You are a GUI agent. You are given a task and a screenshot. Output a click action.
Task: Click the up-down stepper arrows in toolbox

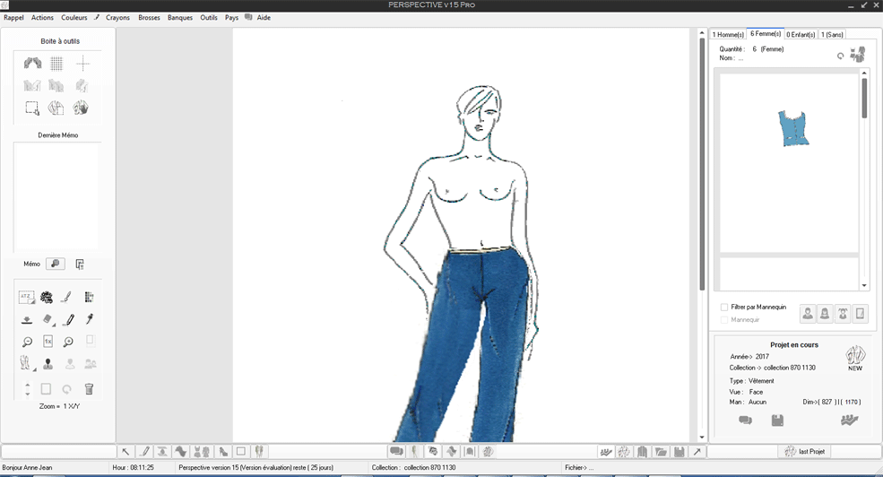click(x=27, y=389)
